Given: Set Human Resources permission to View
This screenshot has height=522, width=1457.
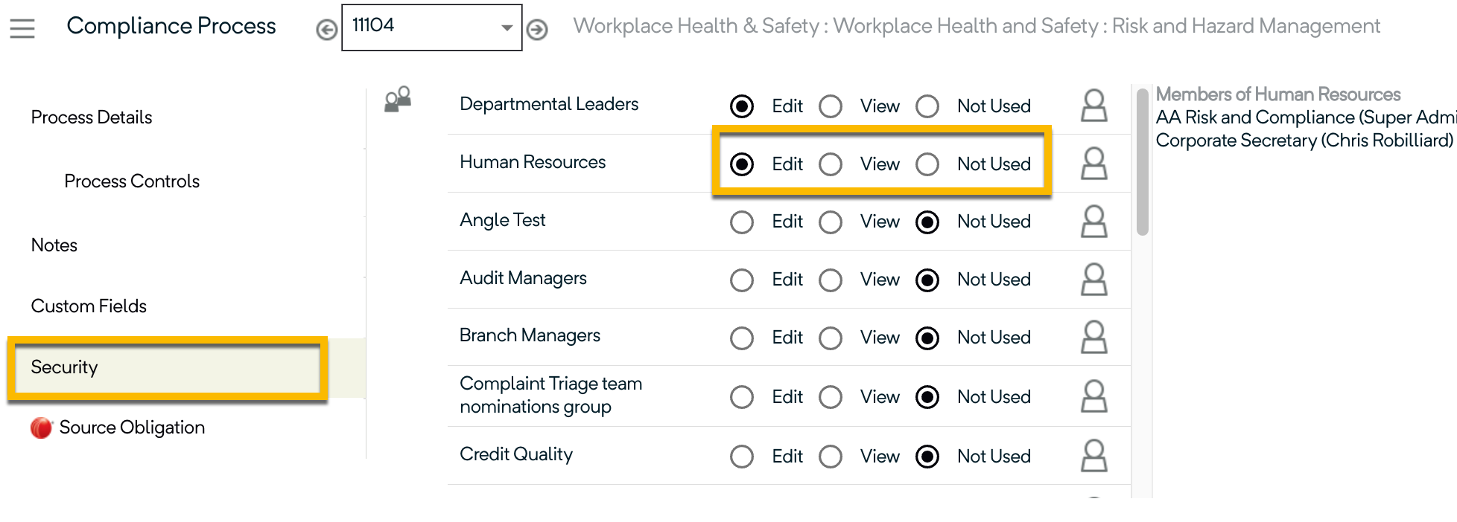Looking at the screenshot, I should tap(831, 164).
